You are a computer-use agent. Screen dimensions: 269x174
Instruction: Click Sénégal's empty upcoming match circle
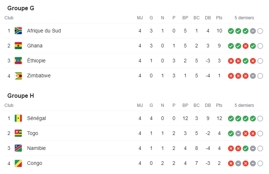(260, 119)
